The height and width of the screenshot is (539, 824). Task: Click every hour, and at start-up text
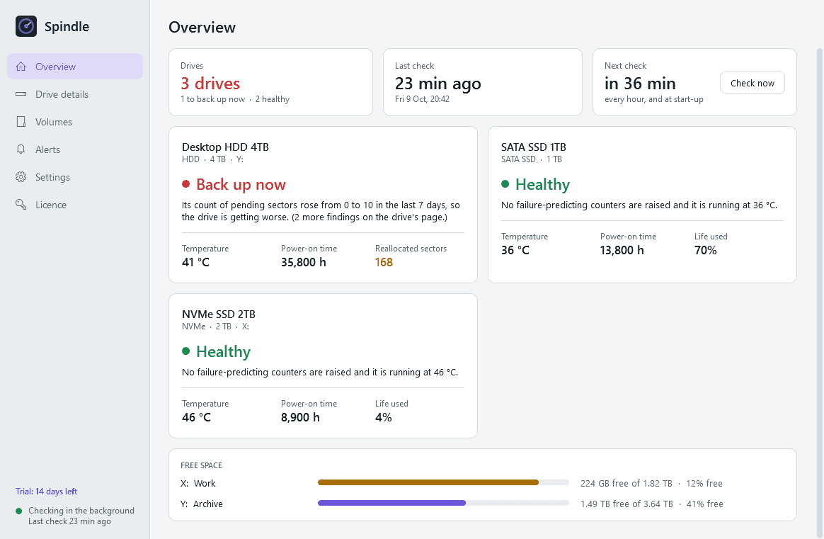coord(653,99)
